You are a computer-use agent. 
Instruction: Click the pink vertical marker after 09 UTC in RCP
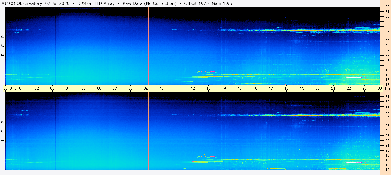(x=149, y=46)
